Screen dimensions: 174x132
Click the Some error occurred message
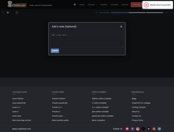point(160,5)
